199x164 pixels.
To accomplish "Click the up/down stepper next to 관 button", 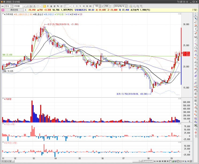I will click(38, 6).
